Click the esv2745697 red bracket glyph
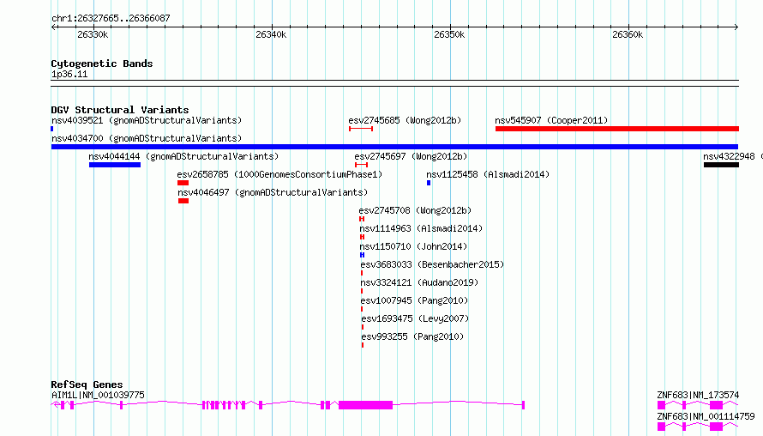 [x=361, y=165]
